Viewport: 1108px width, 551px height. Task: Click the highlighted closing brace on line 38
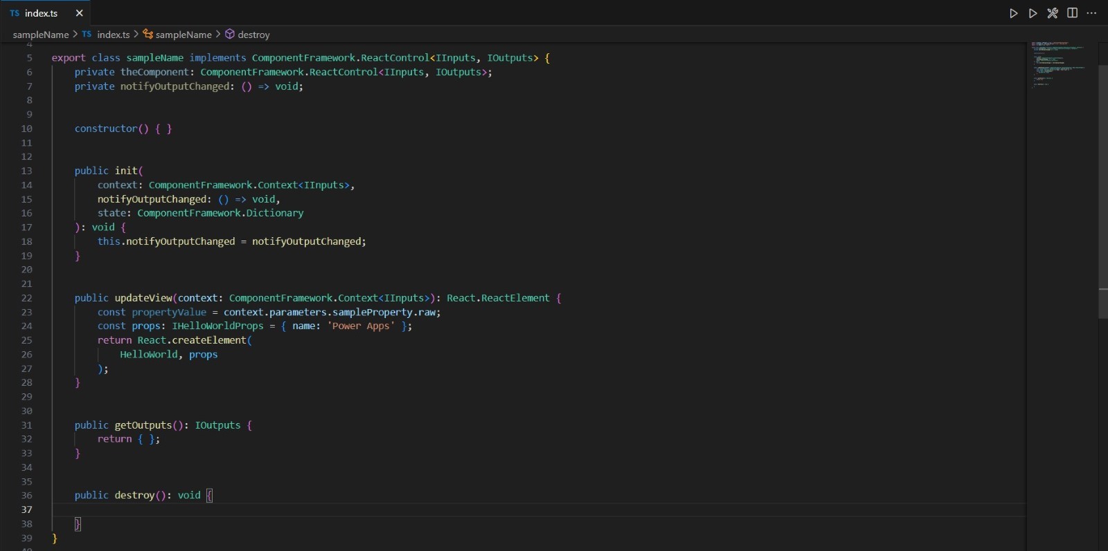(78, 524)
